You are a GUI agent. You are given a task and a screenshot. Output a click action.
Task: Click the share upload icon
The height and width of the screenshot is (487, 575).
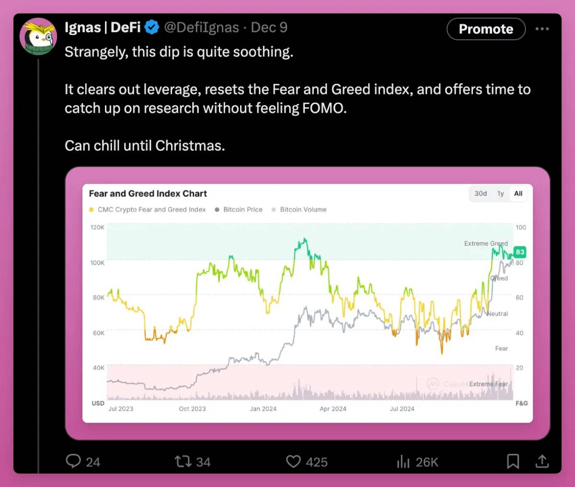click(x=542, y=461)
